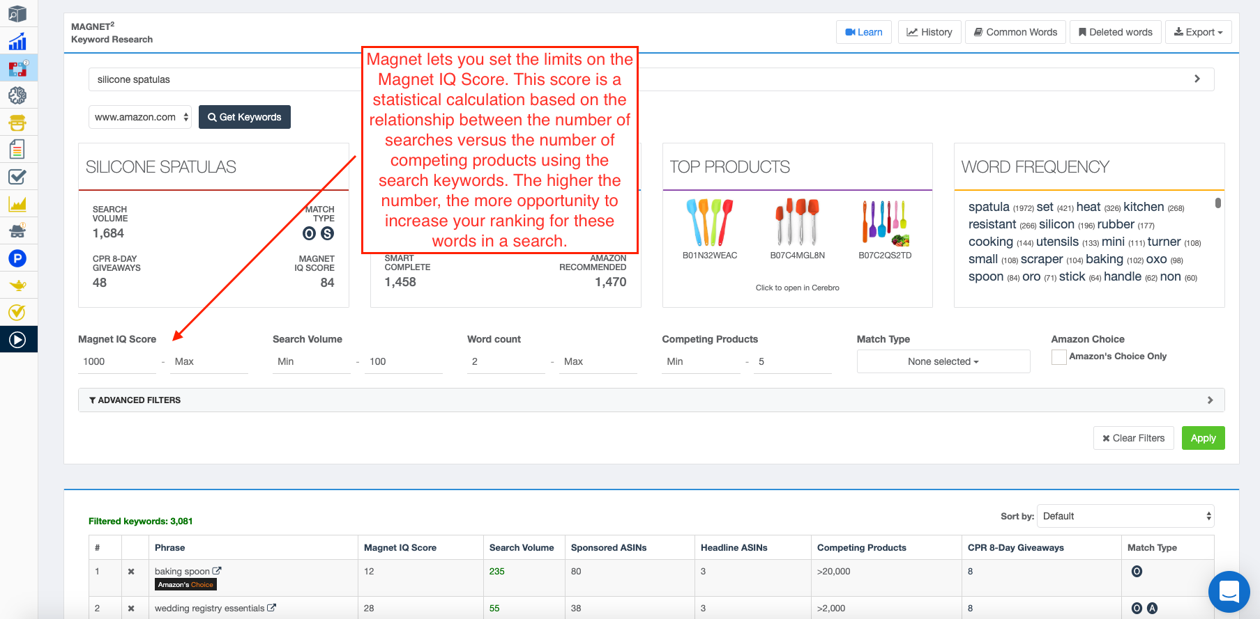This screenshot has height=619, width=1260.
Task: Open Common Words list
Action: click(x=1015, y=32)
